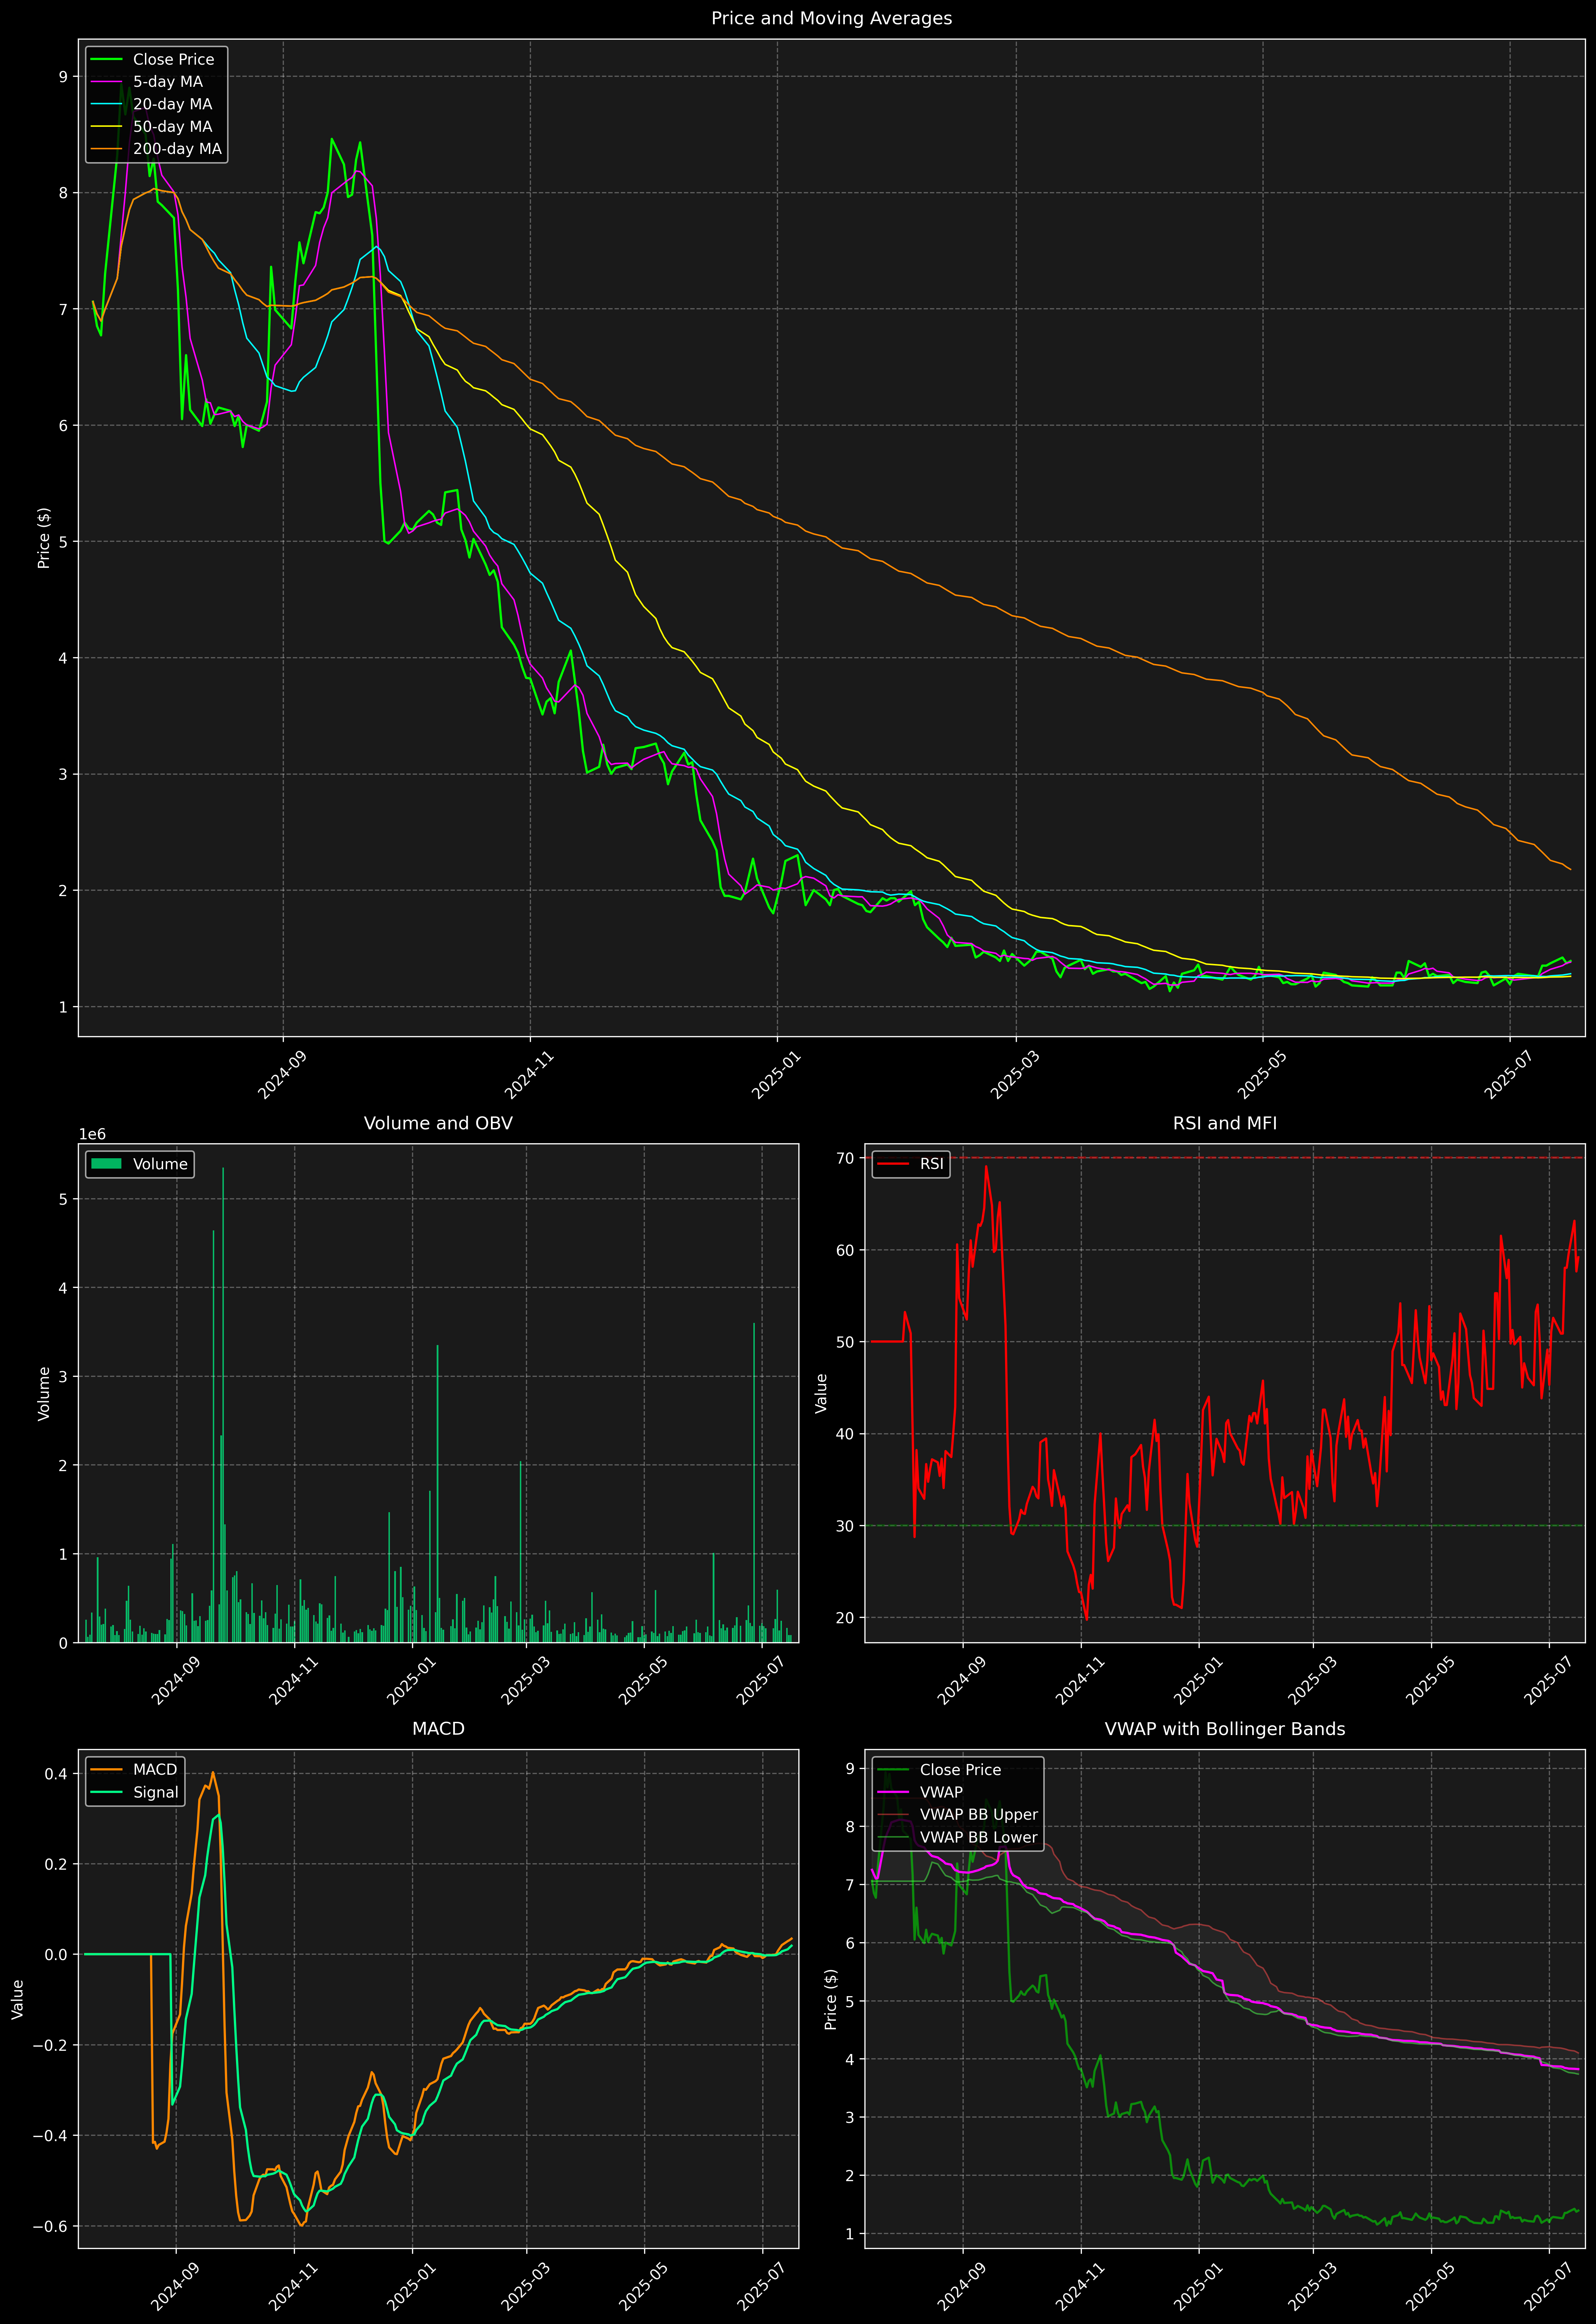The width and height of the screenshot is (1596, 2324).
Task: Click the '9' y-axis tick of top chart
Action: coord(63,77)
